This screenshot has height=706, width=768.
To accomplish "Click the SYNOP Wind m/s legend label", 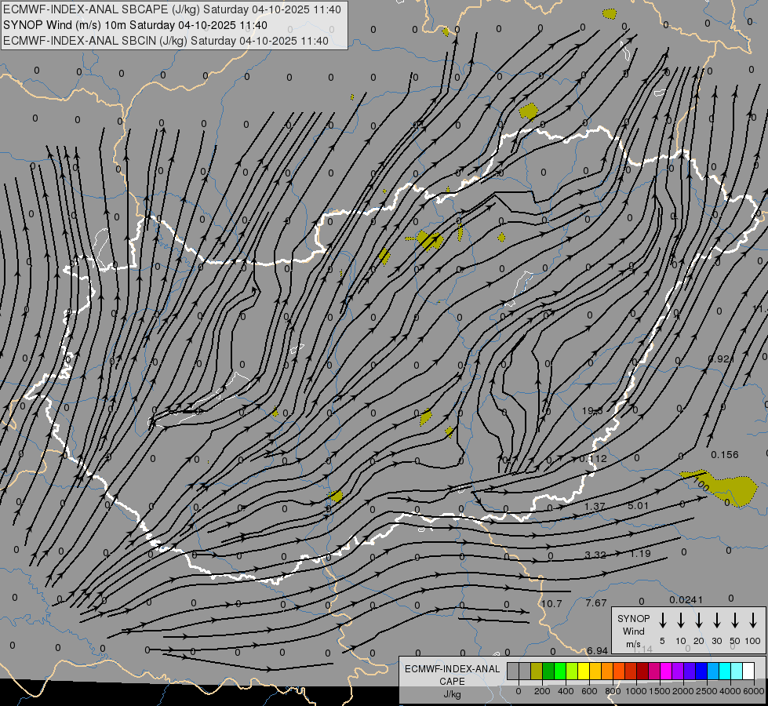I will (633, 631).
